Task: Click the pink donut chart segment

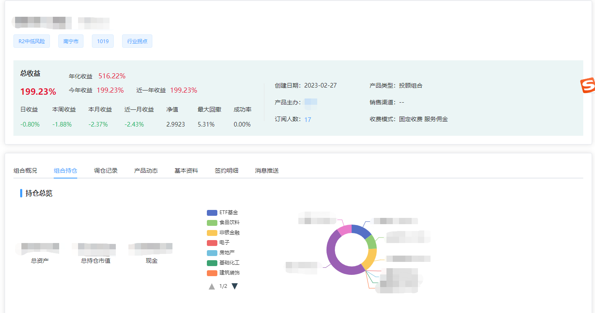Action: pyautogui.click(x=345, y=230)
